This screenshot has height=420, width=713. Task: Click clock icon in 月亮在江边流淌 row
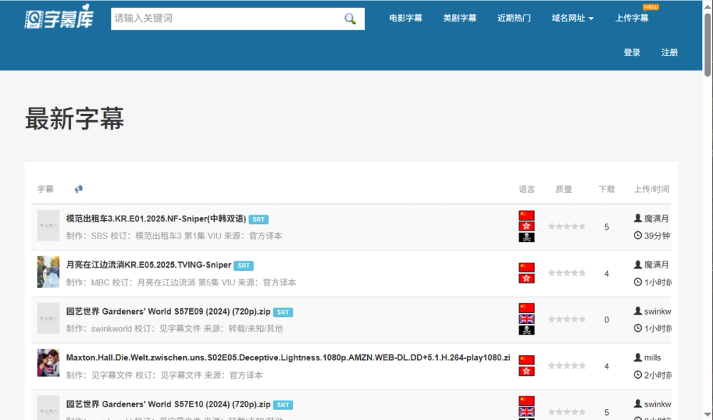637,282
